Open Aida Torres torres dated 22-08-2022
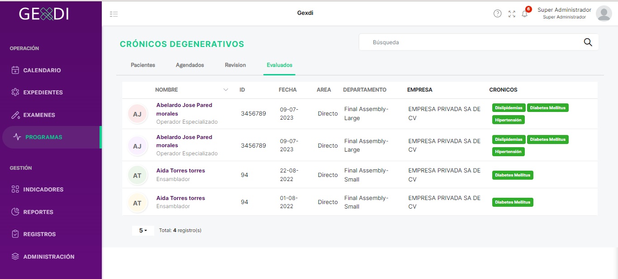 pyautogui.click(x=181, y=171)
